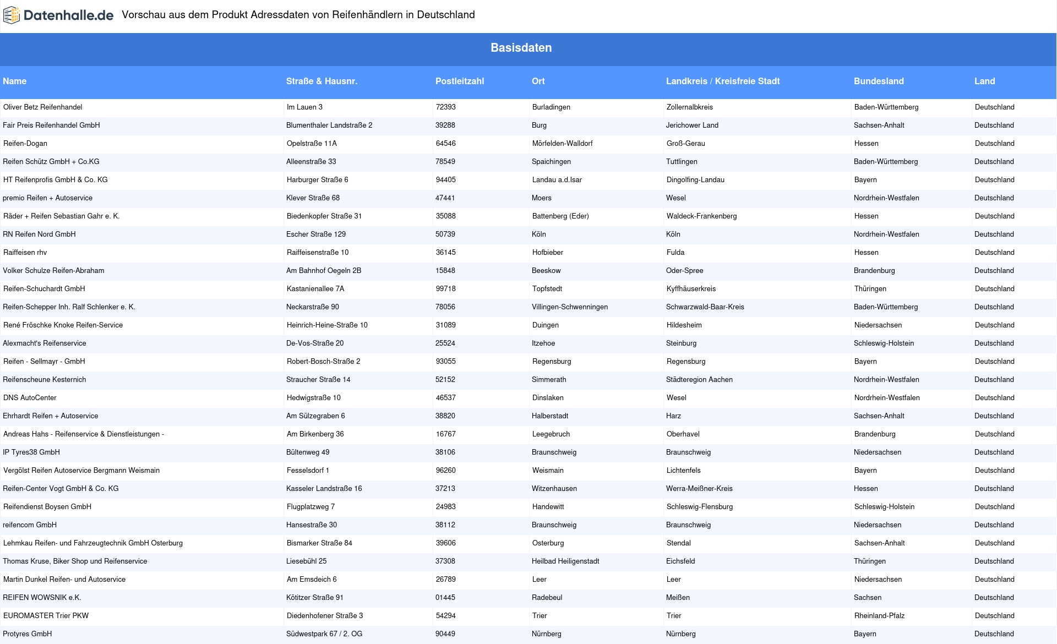This screenshot has width=1057, height=644.
Task: Click Räder + Reifen Sebastian Gahr e. K.
Action: pos(62,216)
